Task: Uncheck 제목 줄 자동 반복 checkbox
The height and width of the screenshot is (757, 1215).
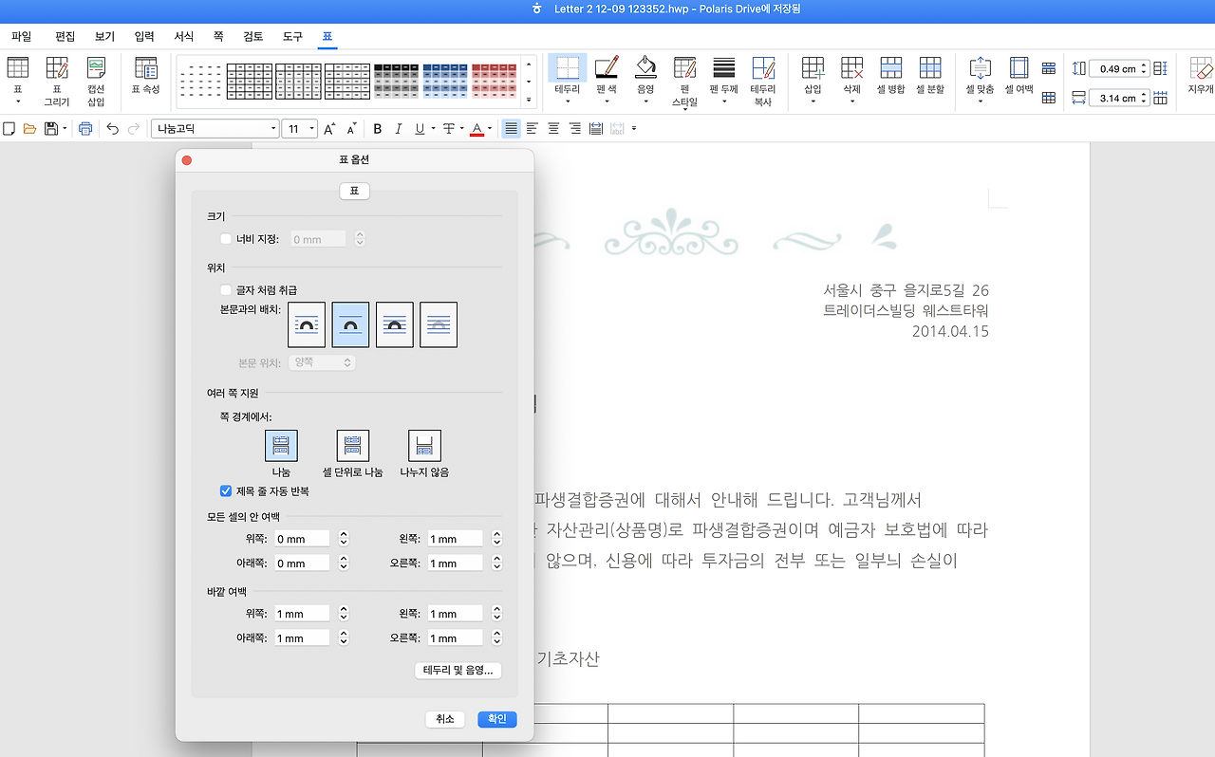Action: coord(226,490)
